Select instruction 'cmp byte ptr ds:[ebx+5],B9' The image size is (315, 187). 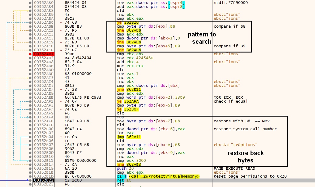pyautogui.click(x=148, y=46)
